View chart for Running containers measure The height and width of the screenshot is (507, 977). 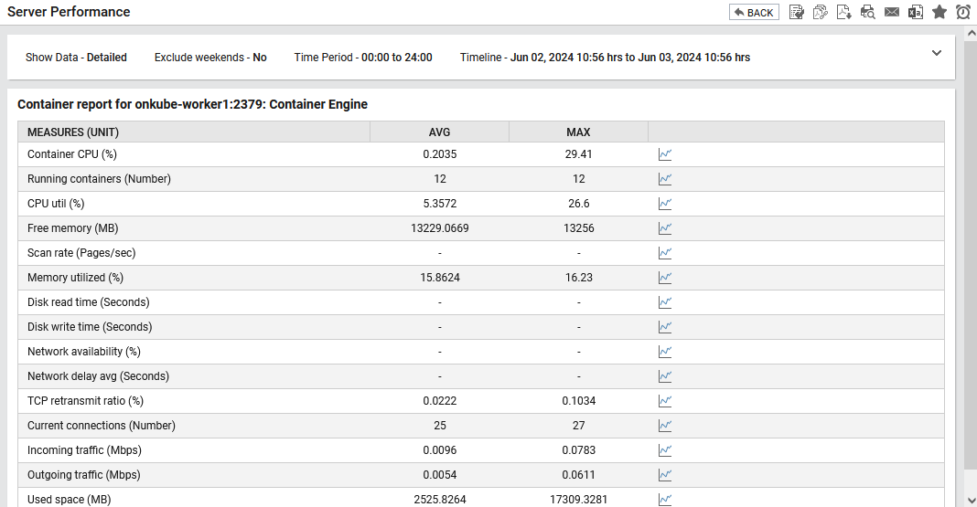[x=665, y=179]
